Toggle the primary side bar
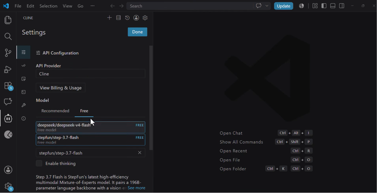The height and width of the screenshot is (193, 377). tap(324, 6)
